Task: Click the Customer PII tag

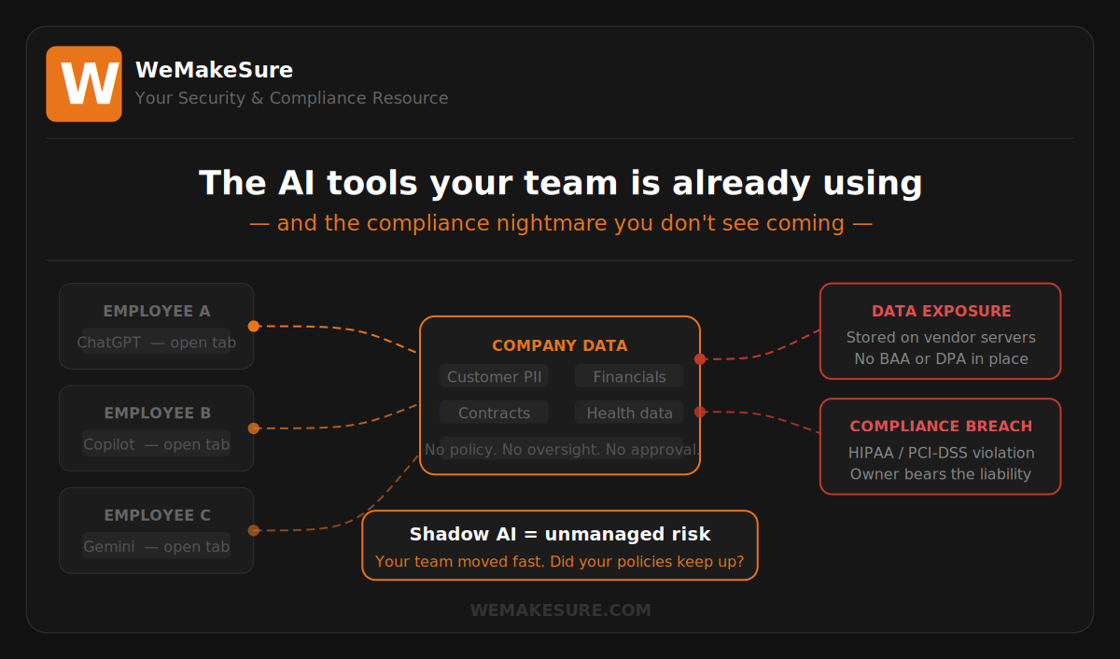Action: 494,377
